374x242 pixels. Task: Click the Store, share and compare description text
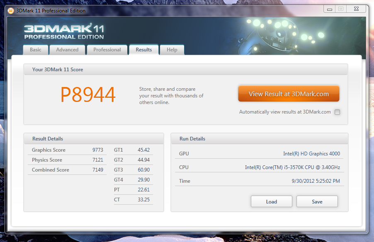coord(171,96)
